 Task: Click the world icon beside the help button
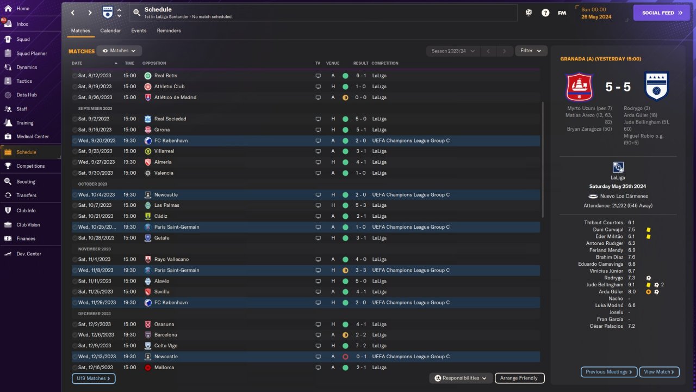529,13
